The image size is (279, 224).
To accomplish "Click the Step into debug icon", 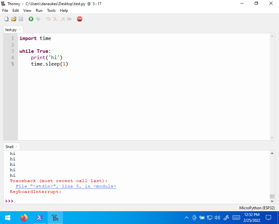I will click(55, 19).
